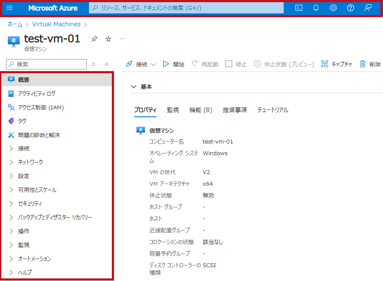The height and width of the screenshot is (281, 383).
Task: Click the 削除 trash can icon
Action: click(x=363, y=64)
